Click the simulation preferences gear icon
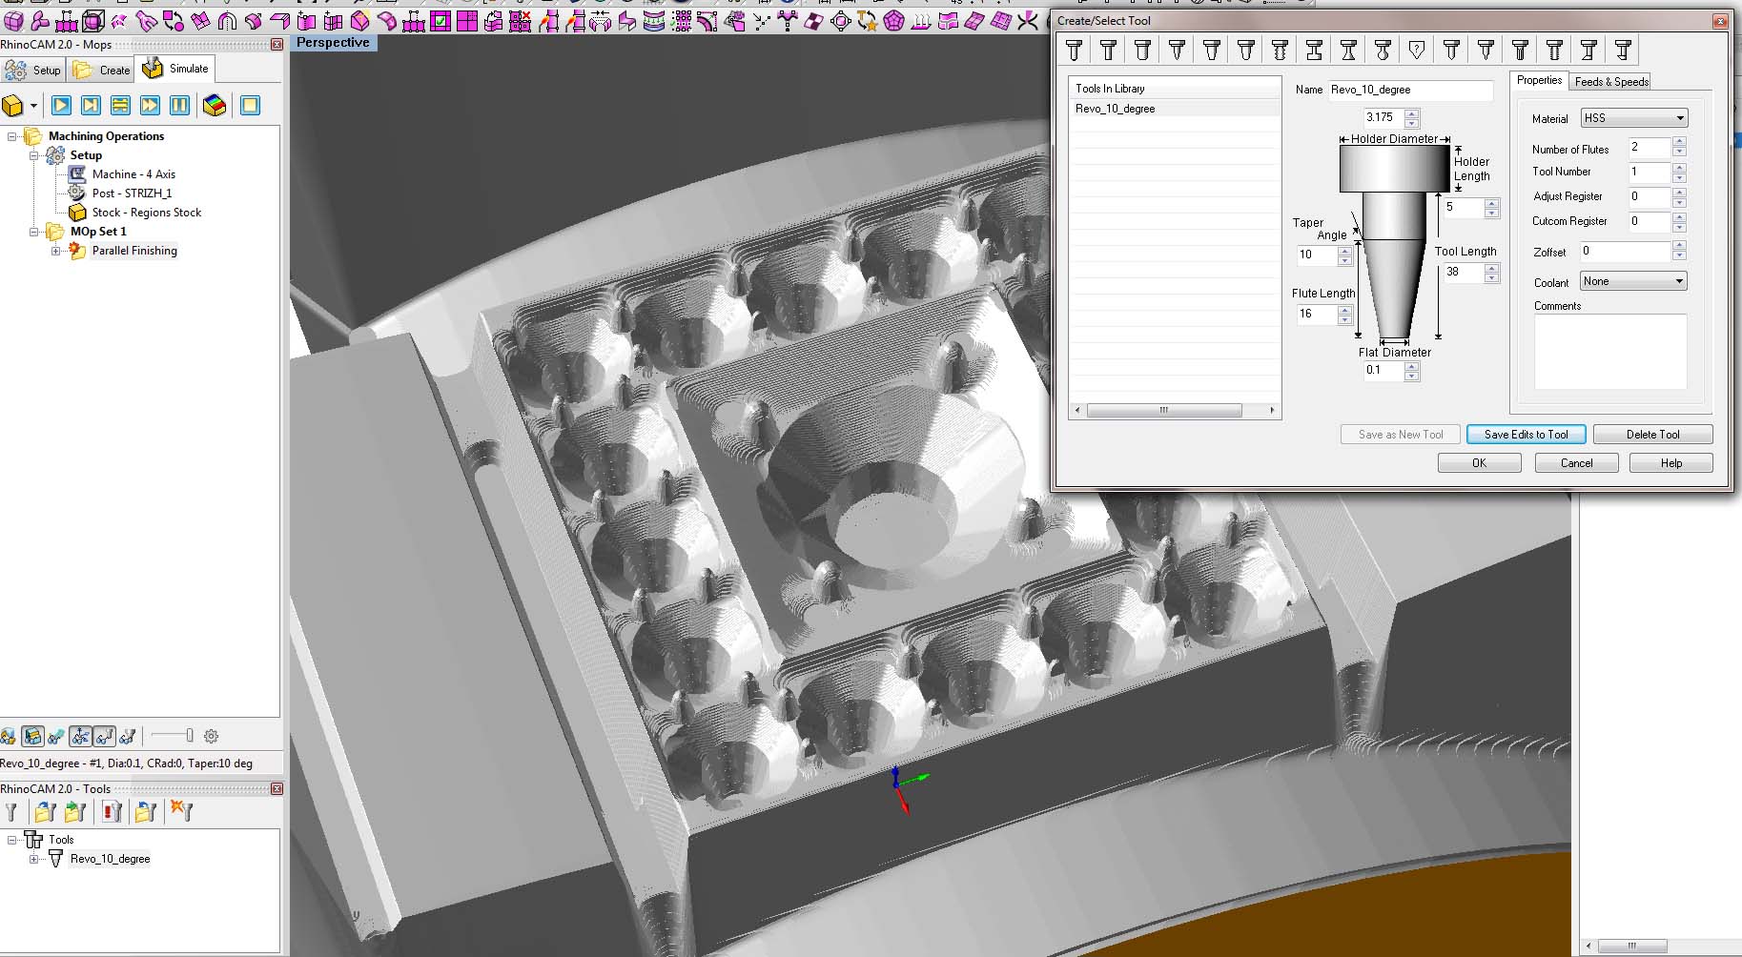 (212, 736)
